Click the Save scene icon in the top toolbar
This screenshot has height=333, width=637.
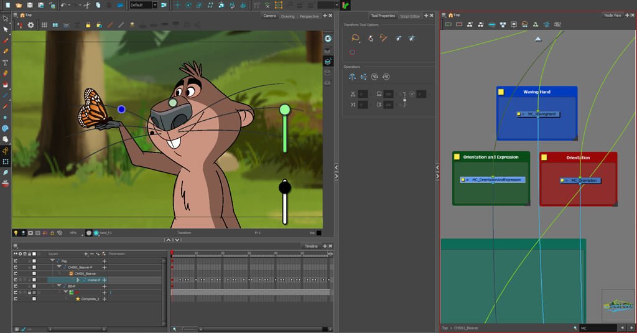30,5
